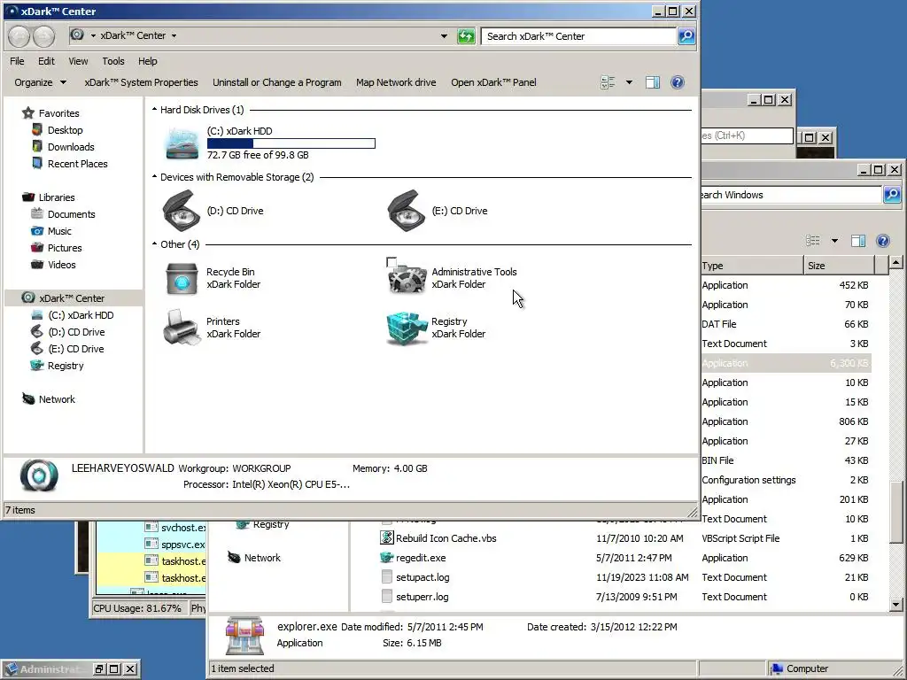The image size is (907, 680).
Task: Click Map Network drive
Action: (x=396, y=82)
